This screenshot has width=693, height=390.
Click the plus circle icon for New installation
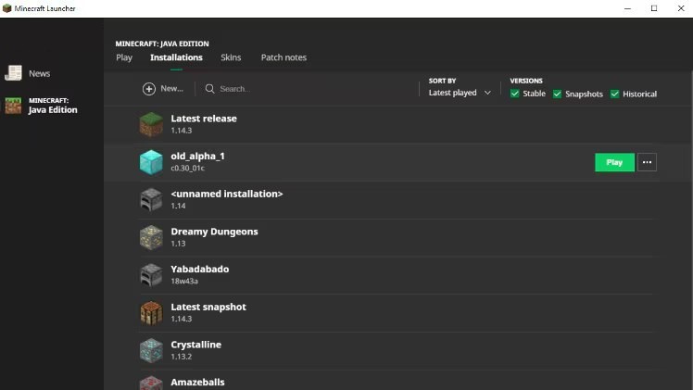pyautogui.click(x=149, y=89)
